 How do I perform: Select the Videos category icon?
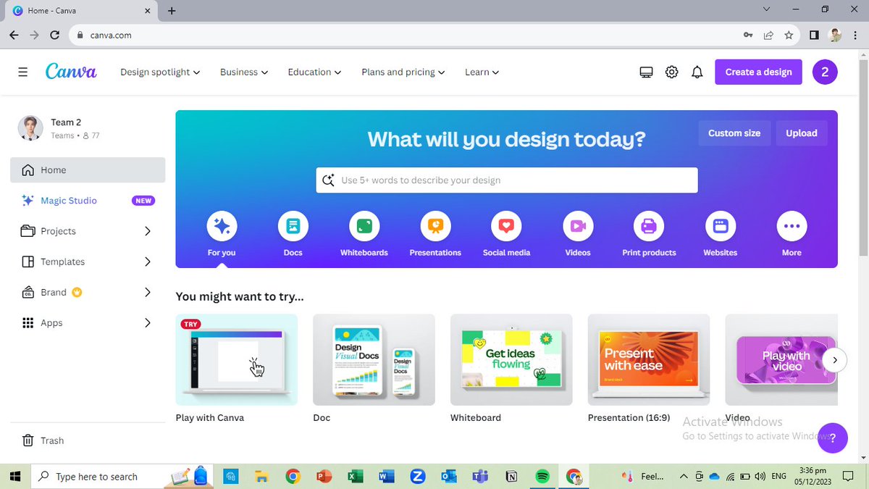coord(578,227)
